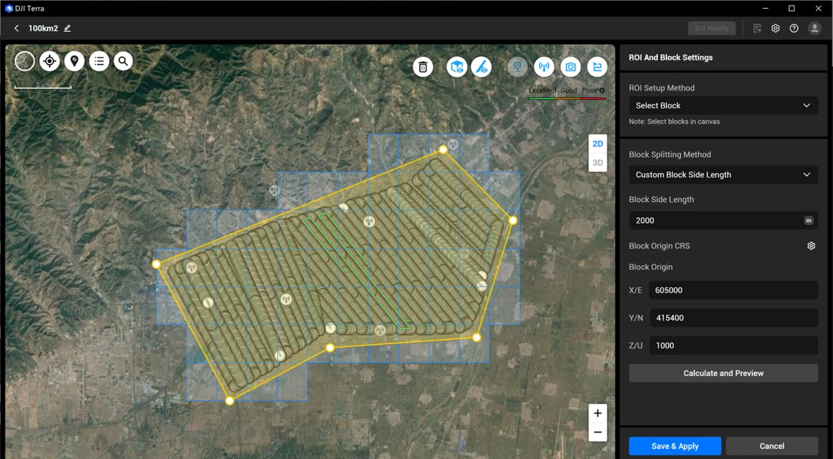
Task: Select the top yellow ROI vertex
Action: coord(443,150)
